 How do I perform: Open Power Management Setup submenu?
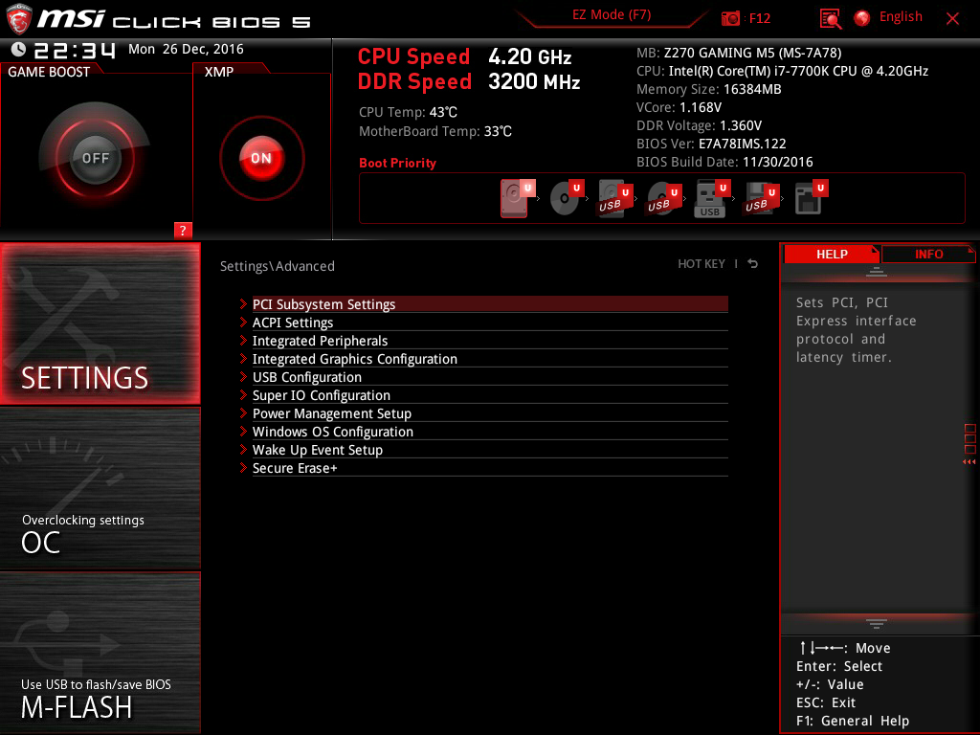[x=490, y=413]
